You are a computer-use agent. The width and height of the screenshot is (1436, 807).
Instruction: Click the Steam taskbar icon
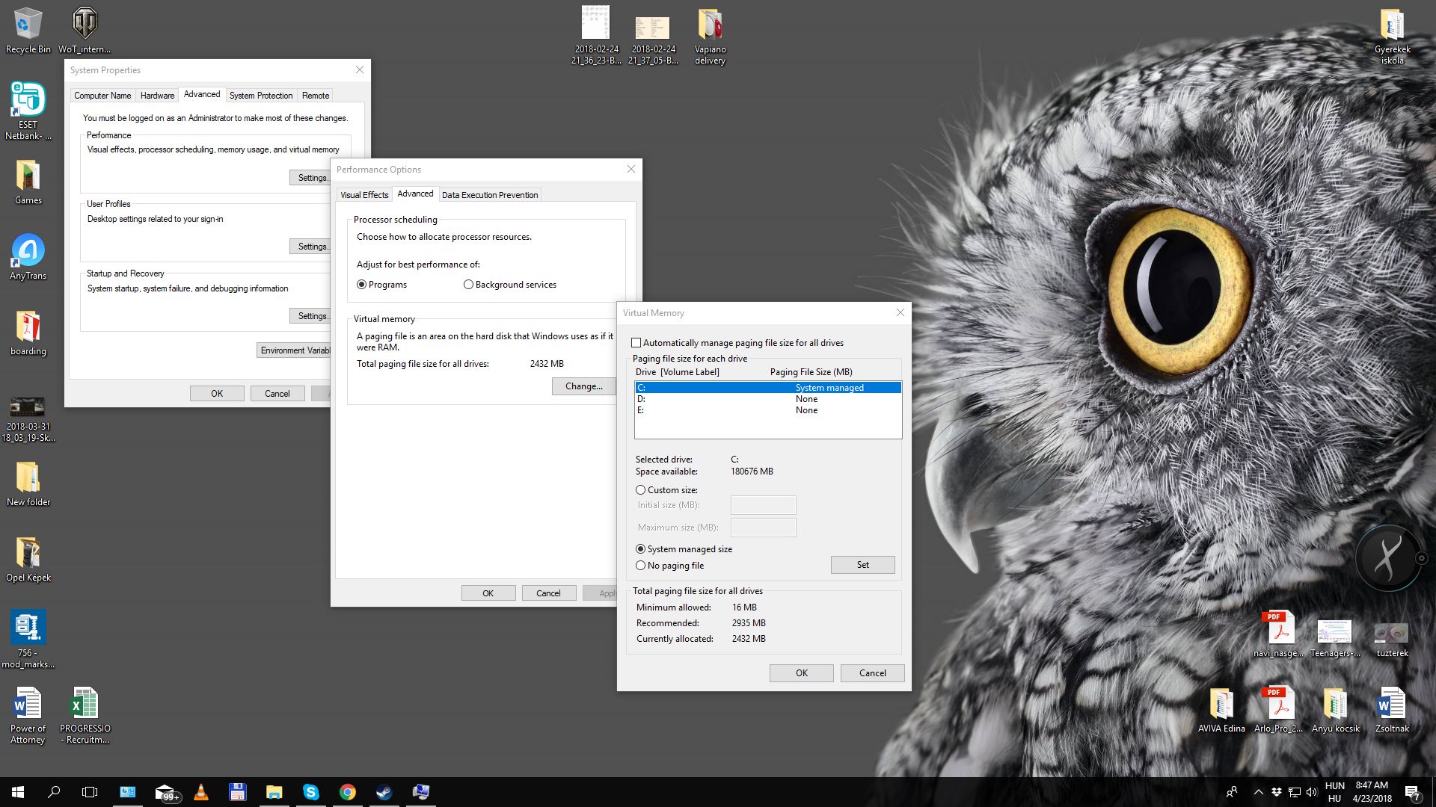pyautogui.click(x=384, y=792)
